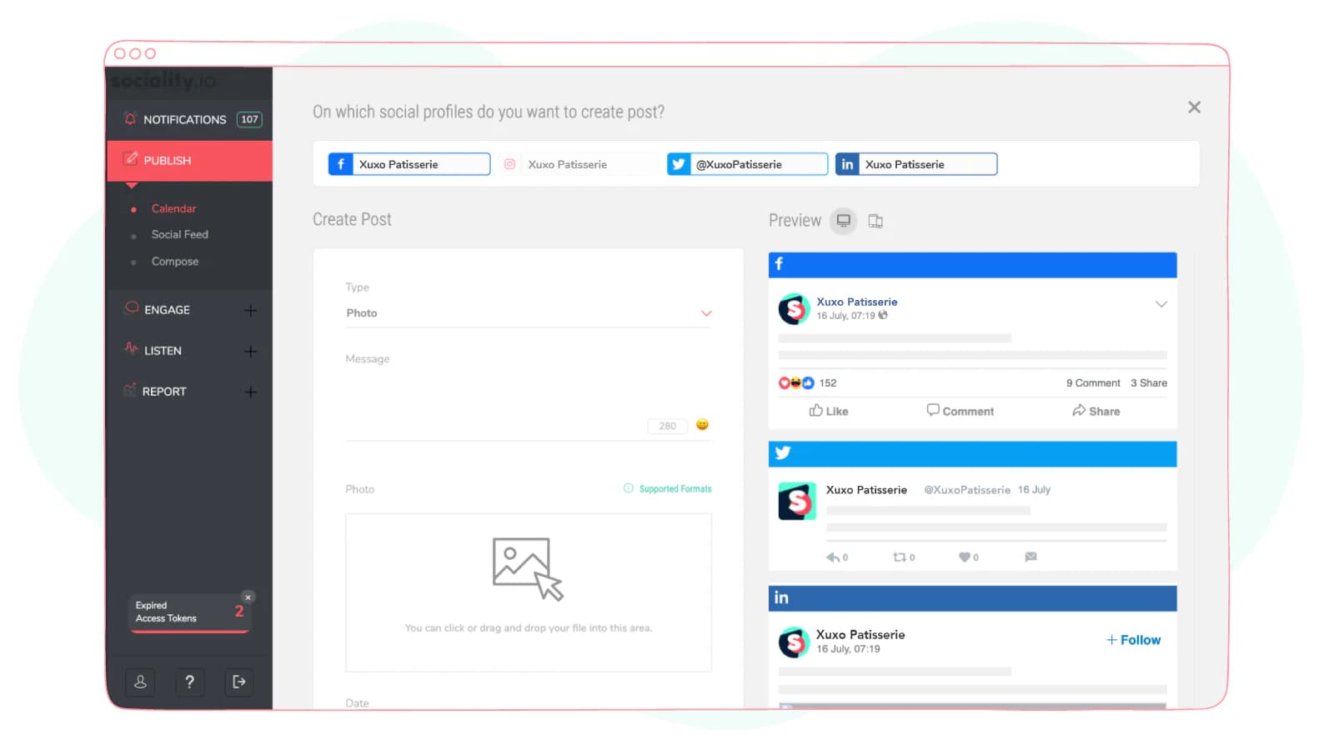Open the Supported Formats link
Viewport: 1334px width, 750px height.
pyautogui.click(x=668, y=489)
